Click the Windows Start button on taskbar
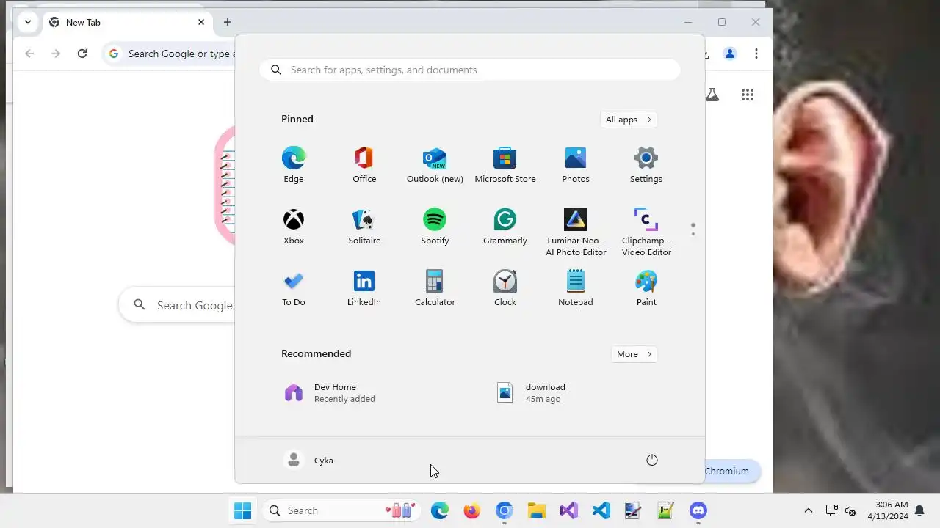The width and height of the screenshot is (940, 528). (x=242, y=510)
